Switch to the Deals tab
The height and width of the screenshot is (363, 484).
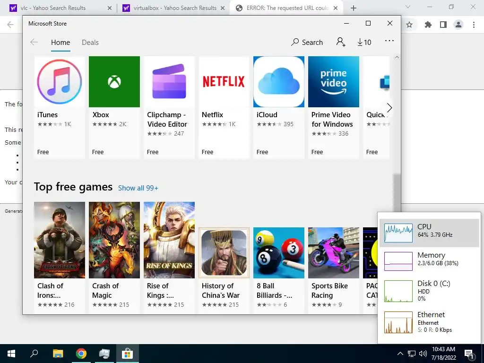click(x=90, y=42)
